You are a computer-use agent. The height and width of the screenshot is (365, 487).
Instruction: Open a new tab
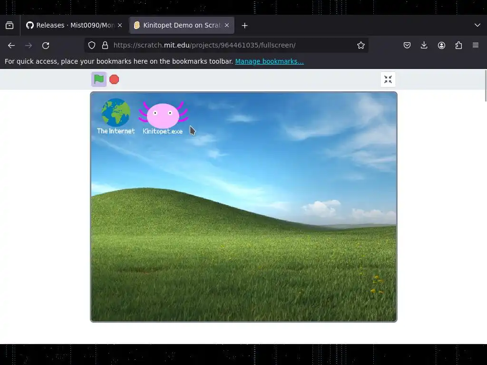(x=245, y=26)
